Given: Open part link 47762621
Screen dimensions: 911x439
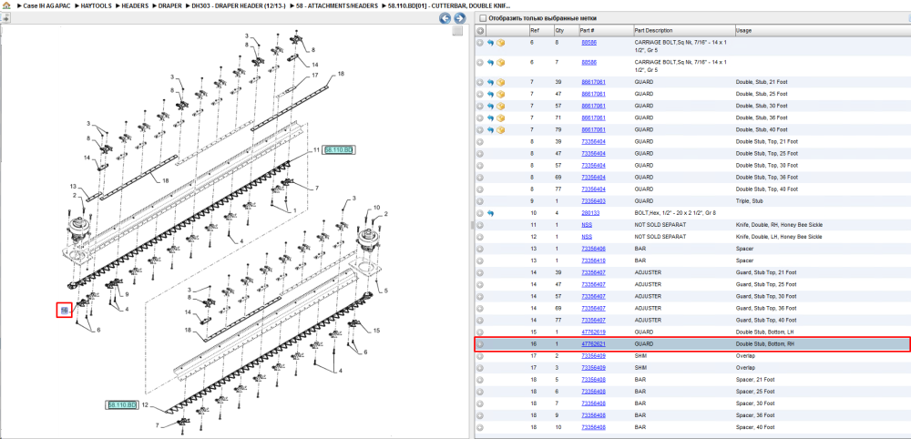Looking at the screenshot, I should click(x=593, y=344).
